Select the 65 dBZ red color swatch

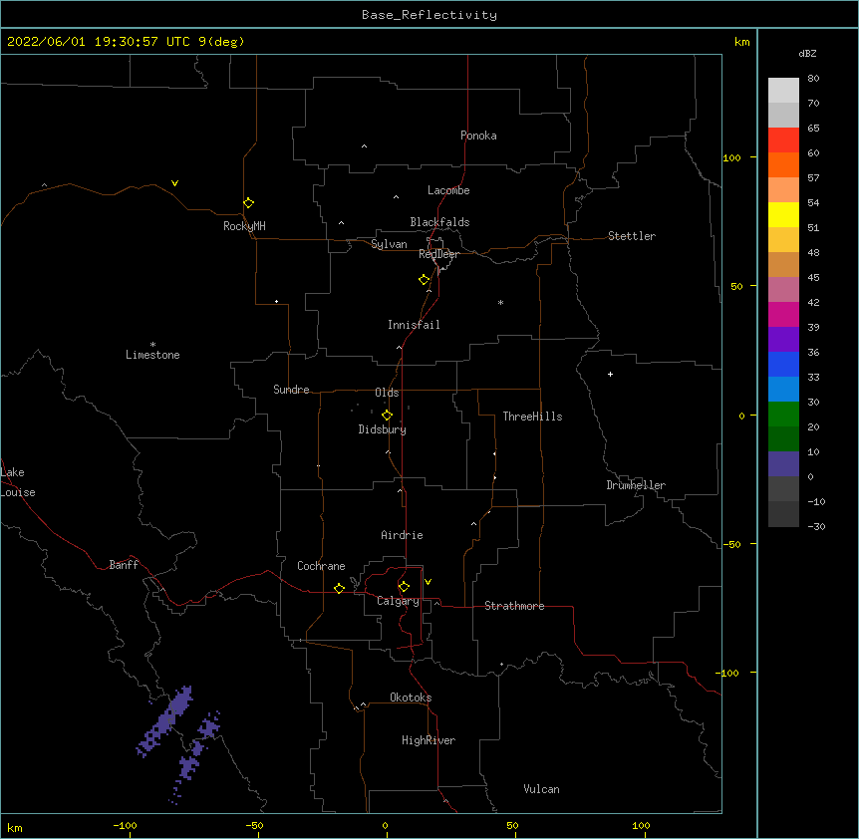click(783, 140)
